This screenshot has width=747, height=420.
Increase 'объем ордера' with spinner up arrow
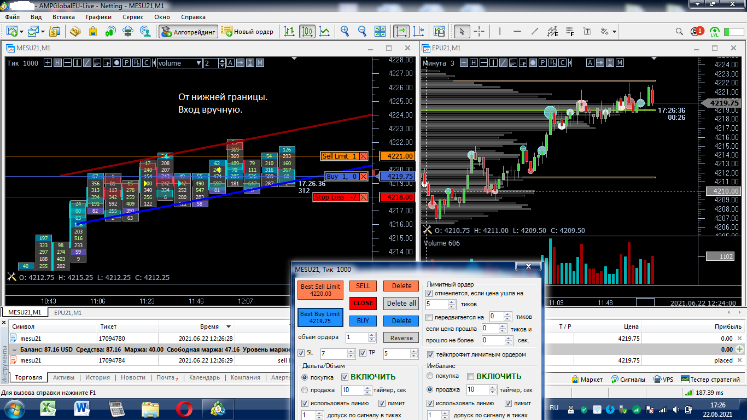(x=372, y=335)
